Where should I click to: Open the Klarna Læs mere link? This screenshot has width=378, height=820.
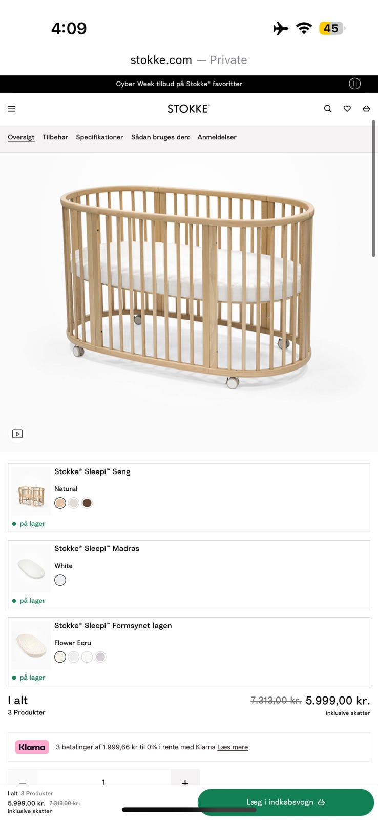(233, 747)
